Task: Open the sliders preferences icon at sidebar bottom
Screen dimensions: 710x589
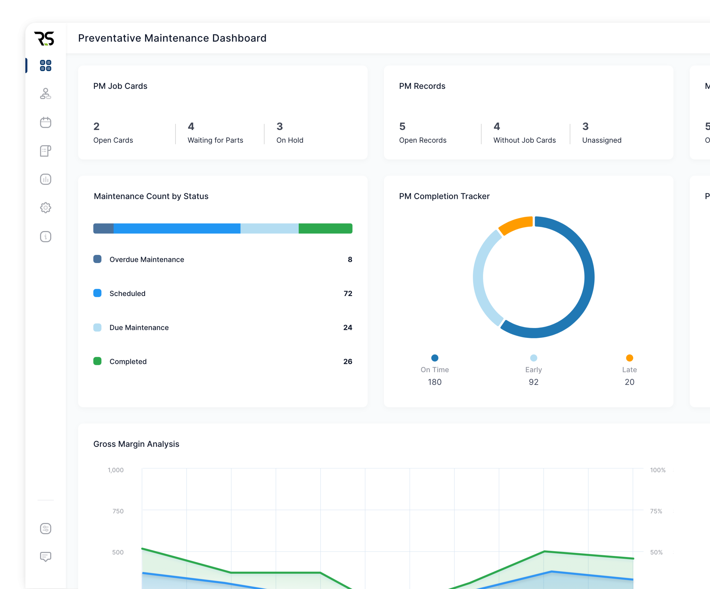Action: click(x=46, y=528)
